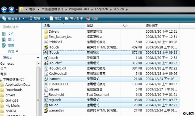Select the regupdt application icon
This screenshot has height=116, width=195.
46,100
